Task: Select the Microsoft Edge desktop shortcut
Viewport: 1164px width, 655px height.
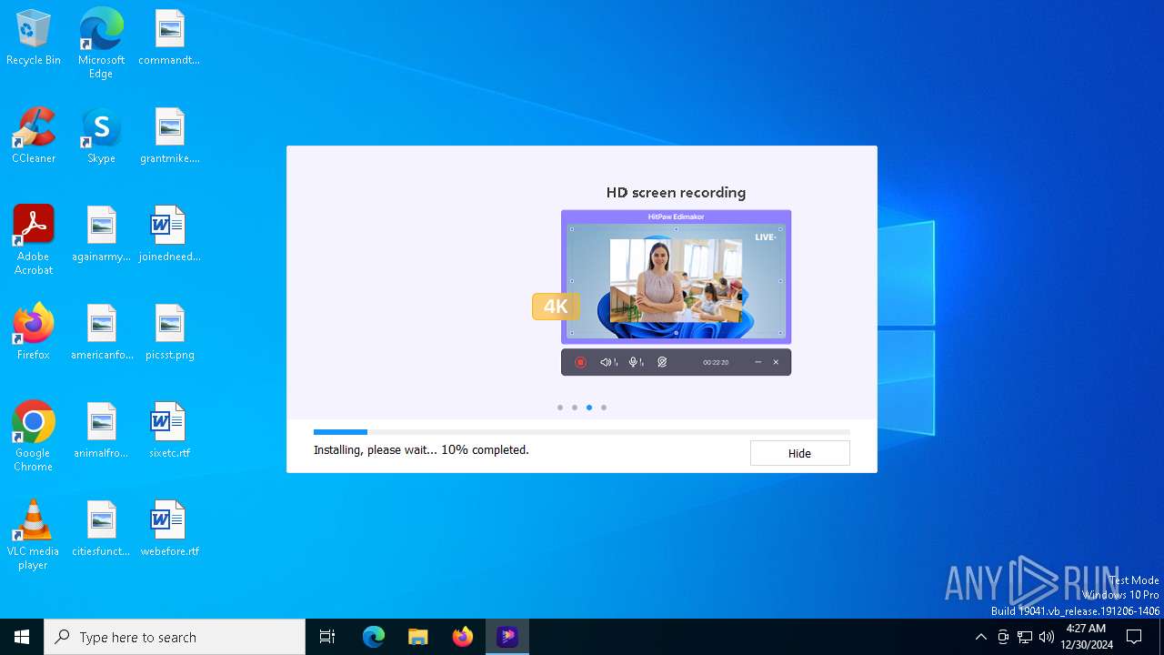Action: tap(101, 44)
